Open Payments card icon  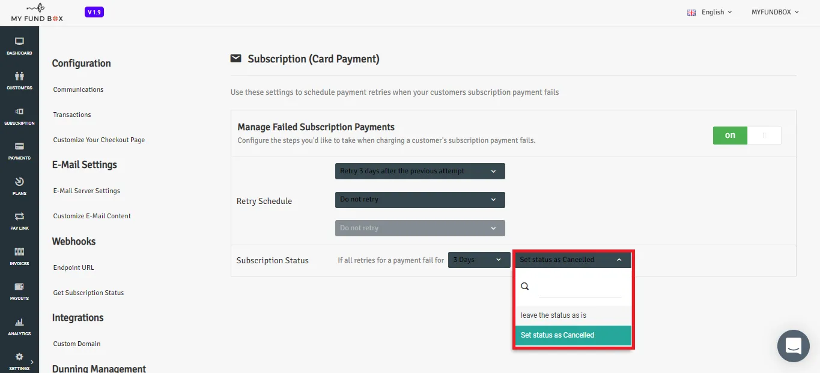coord(19,146)
